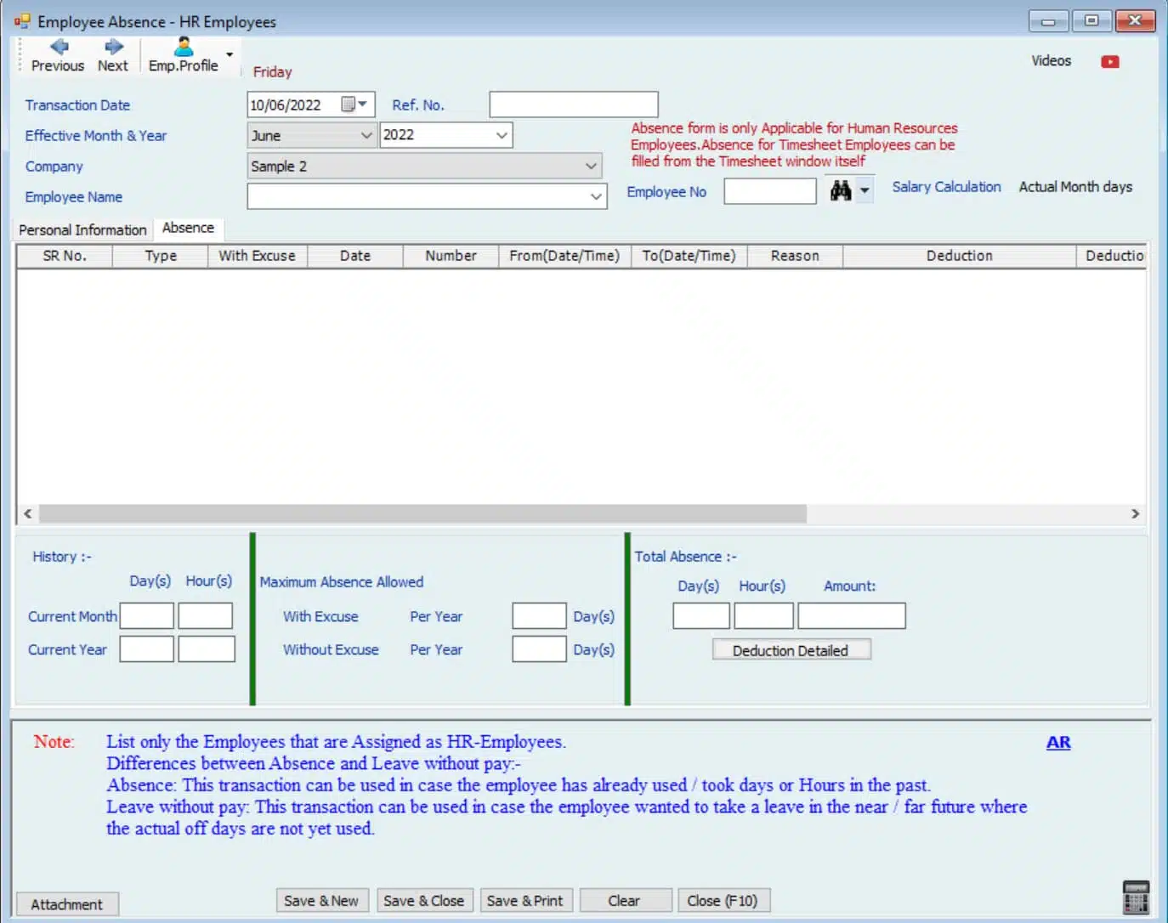Open the Transaction Date calendar picker

[354, 105]
